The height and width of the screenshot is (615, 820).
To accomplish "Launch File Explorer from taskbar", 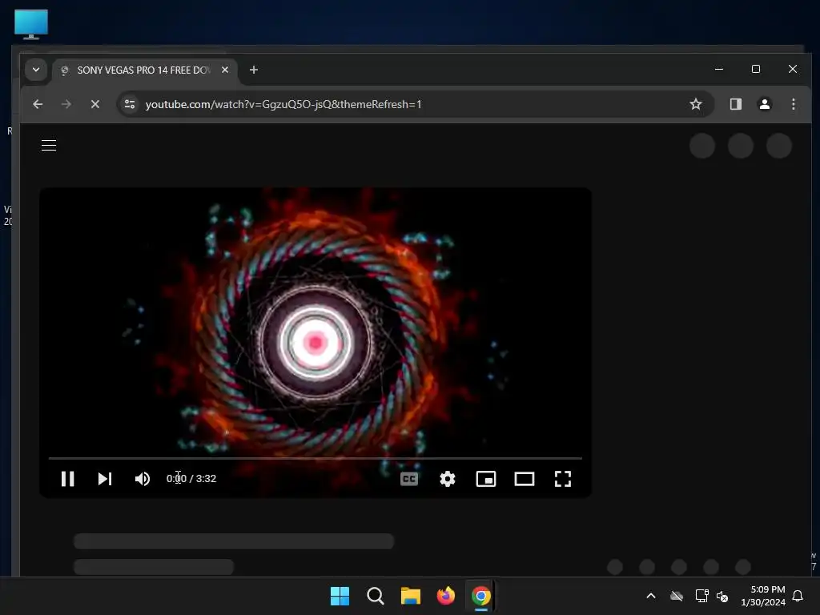I will click(x=411, y=596).
